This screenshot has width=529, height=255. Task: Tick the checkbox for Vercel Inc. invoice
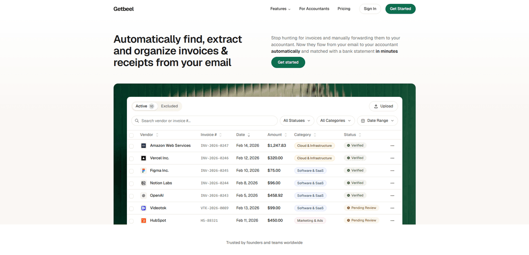131,158
